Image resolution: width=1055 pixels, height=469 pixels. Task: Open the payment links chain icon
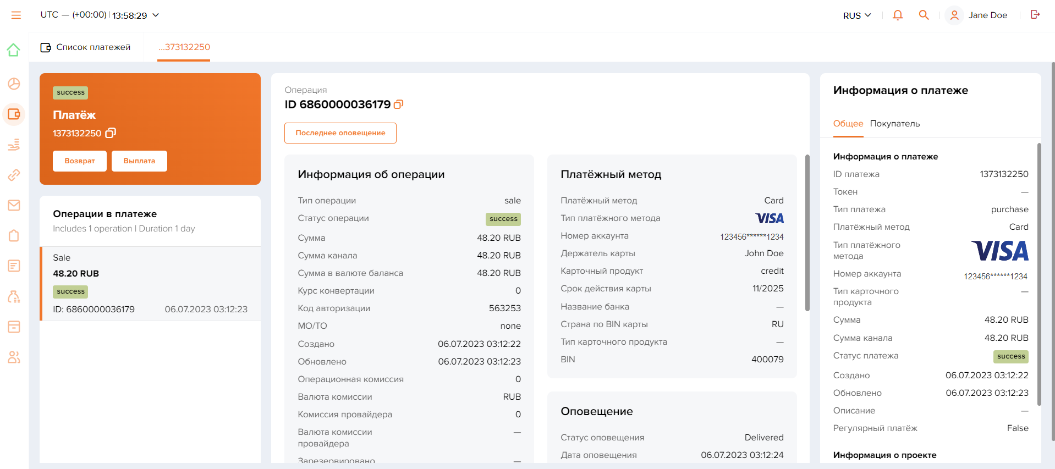[14, 175]
